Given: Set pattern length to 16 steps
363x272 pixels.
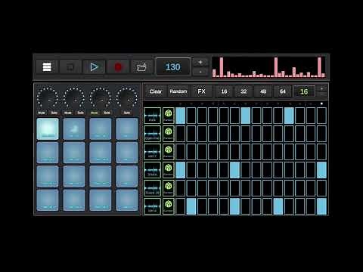Looking at the screenshot, I should coord(224,91).
